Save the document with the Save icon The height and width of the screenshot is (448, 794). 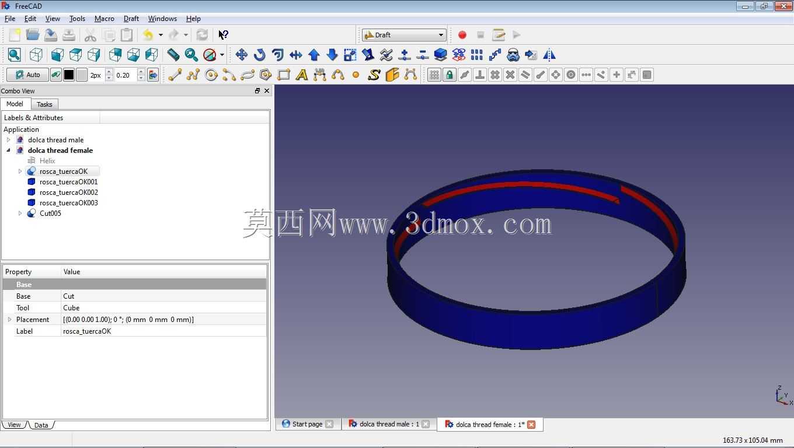(51, 35)
